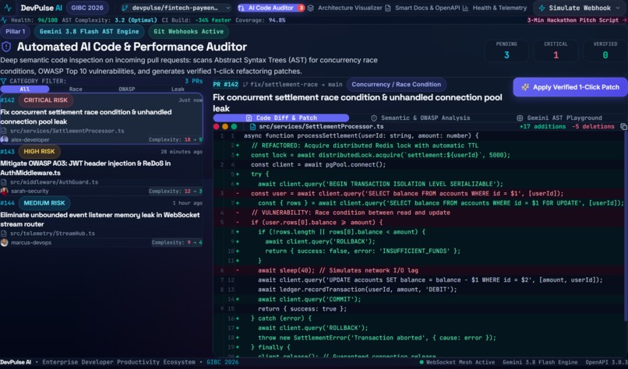Click the health pulse icon in status bar
This screenshot has height=369, width=628.
point(4,20)
